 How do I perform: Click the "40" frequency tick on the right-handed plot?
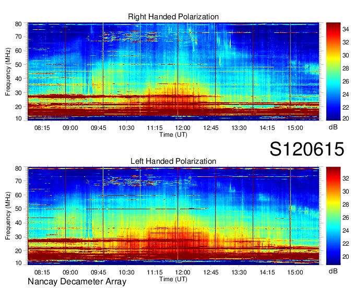pos(18,79)
